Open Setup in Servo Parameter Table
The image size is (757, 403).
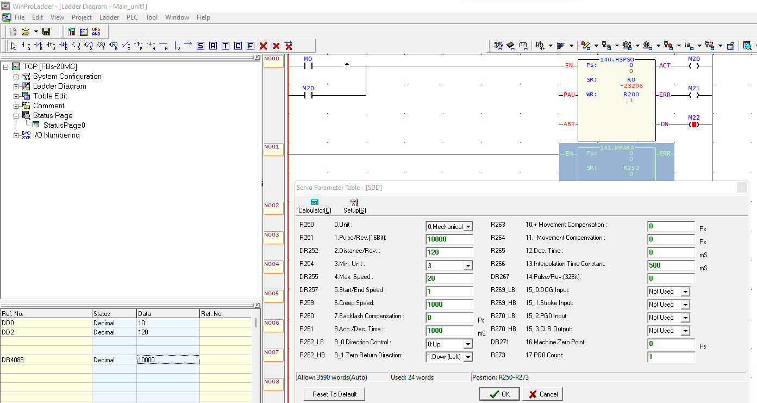pyautogui.click(x=354, y=206)
